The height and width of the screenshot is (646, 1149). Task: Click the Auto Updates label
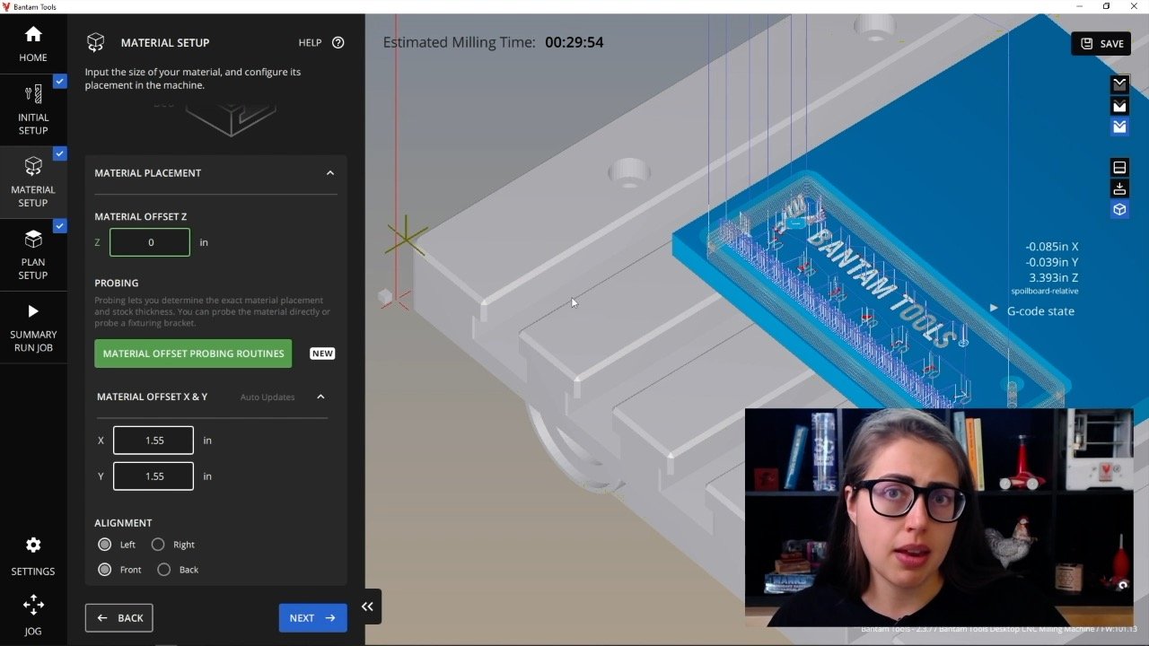point(268,397)
